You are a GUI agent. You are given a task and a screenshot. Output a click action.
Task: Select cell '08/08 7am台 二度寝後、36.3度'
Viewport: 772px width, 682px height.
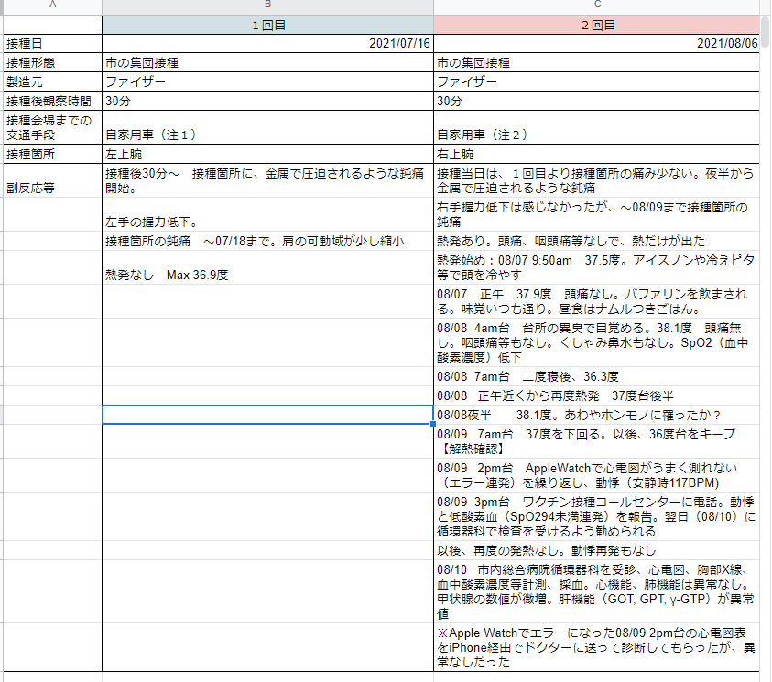coord(597,376)
